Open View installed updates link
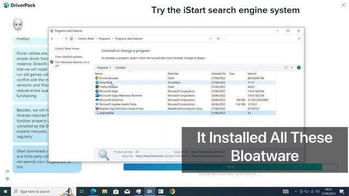Viewport: 349px width, 196px height. click(69, 57)
